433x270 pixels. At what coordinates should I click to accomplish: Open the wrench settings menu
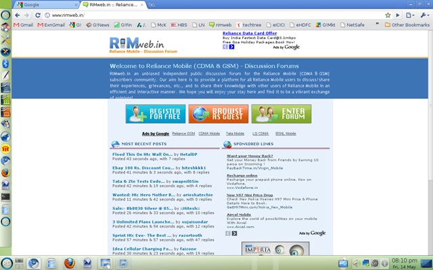tap(424, 15)
